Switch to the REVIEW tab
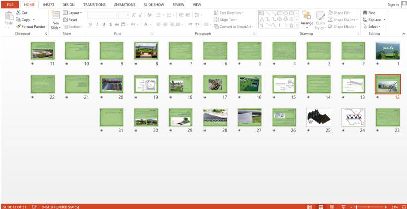 (x=178, y=5)
